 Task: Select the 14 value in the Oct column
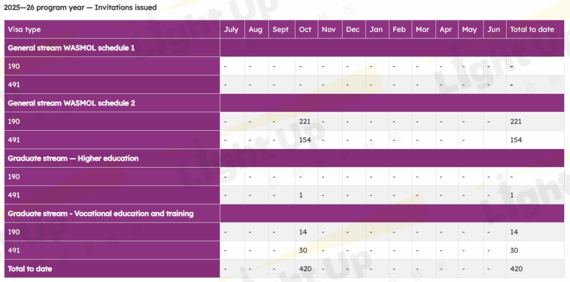click(303, 232)
